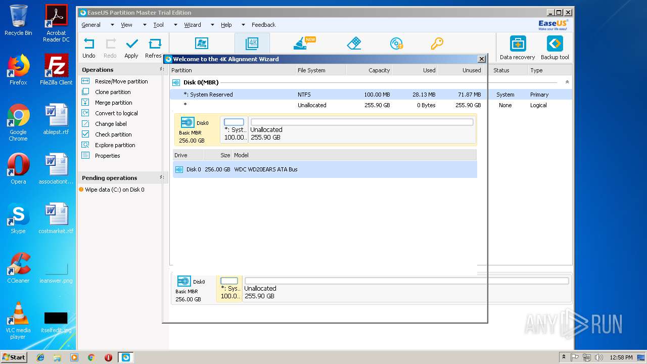
Task: Expand the dropdown arrow after View
Action: click(145, 25)
